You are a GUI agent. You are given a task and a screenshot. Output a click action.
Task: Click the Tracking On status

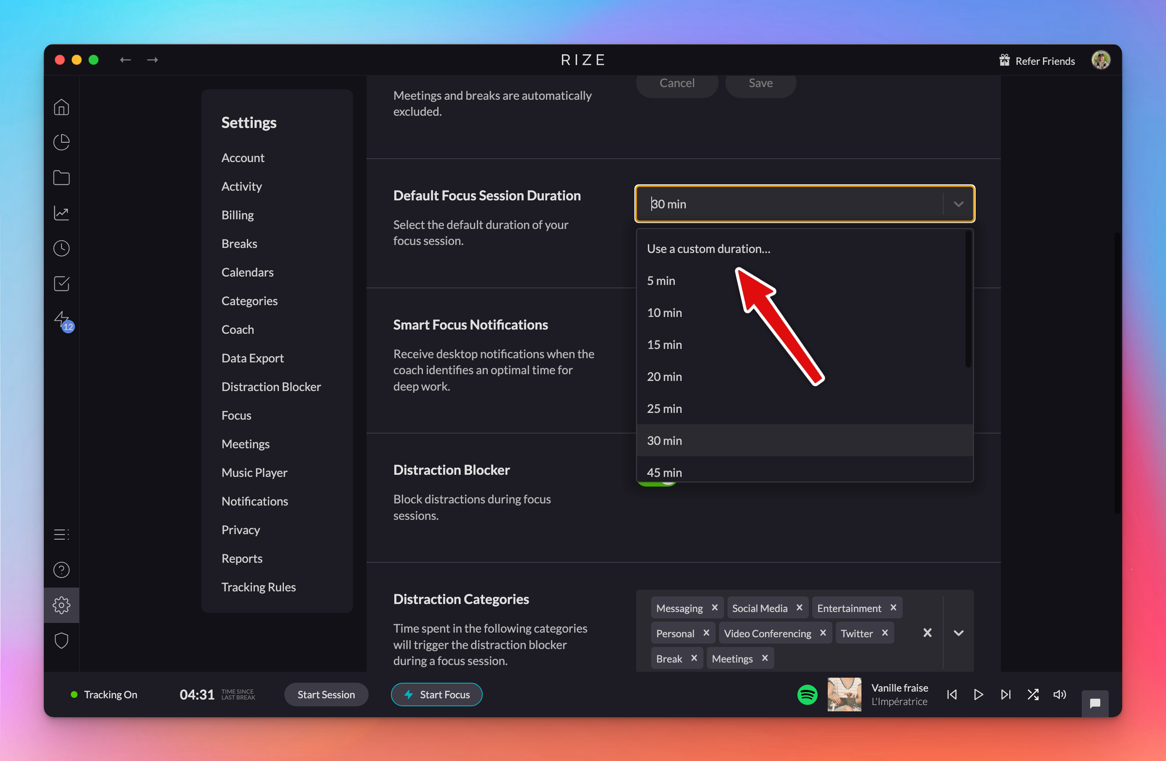point(104,694)
